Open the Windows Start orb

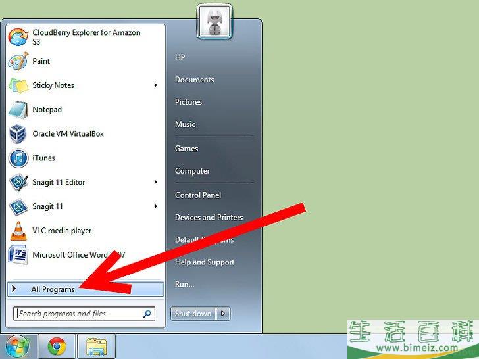[x=17, y=347]
